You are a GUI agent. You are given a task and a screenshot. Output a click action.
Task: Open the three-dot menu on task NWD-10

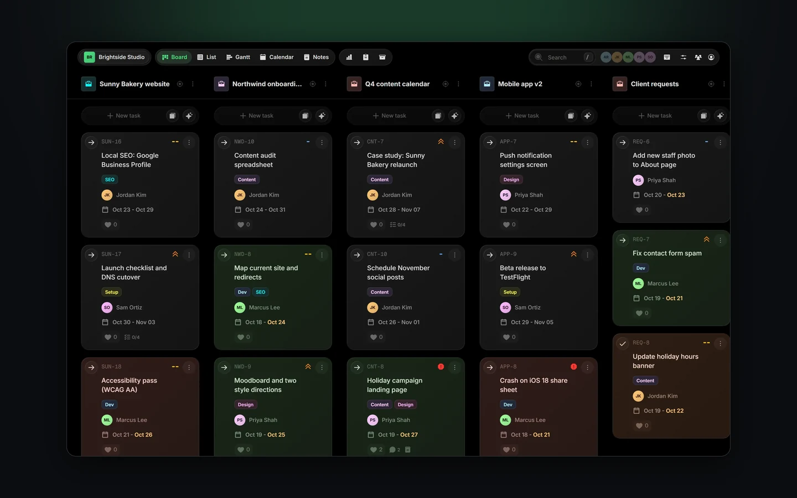tap(322, 142)
